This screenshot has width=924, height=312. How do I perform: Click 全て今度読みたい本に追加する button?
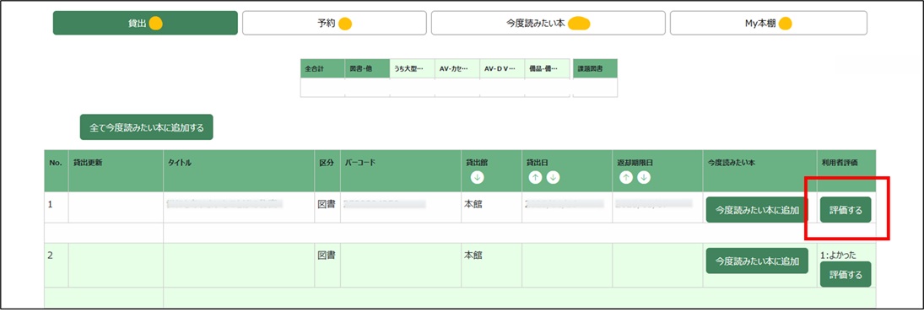coord(146,127)
